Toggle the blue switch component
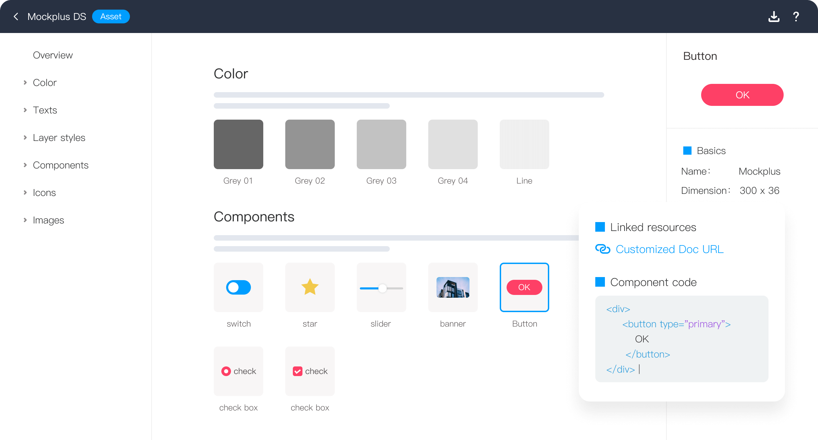818x440 pixels. tap(238, 287)
